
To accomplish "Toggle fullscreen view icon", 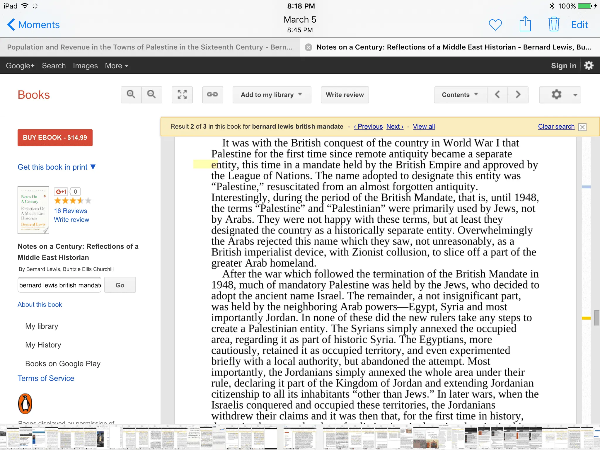I will [182, 94].
